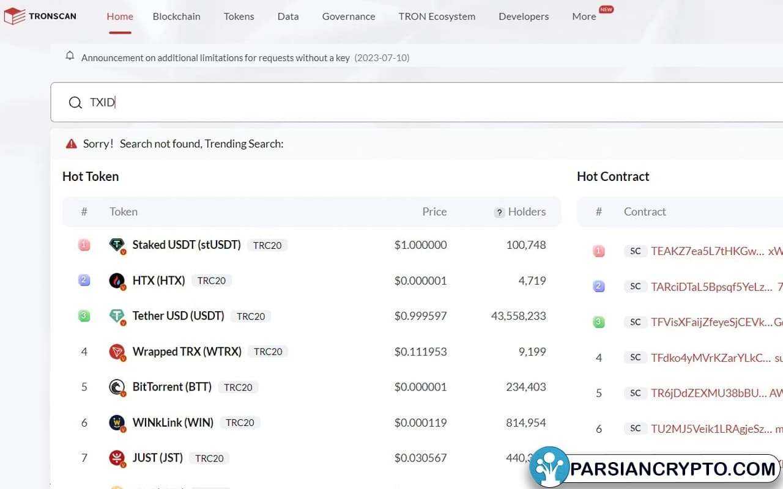Open the Governance menu item
Screen dimensions: 783x489
click(x=348, y=17)
